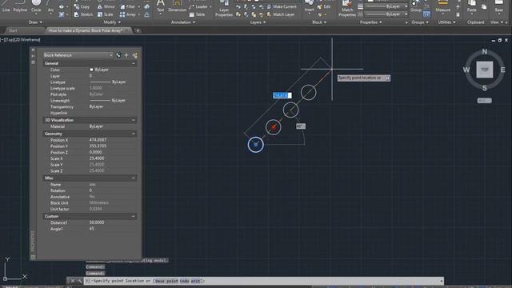This screenshot has width=512, height=288.
Task: Click the Scale X value 25.4000
Action: [97, 158]
